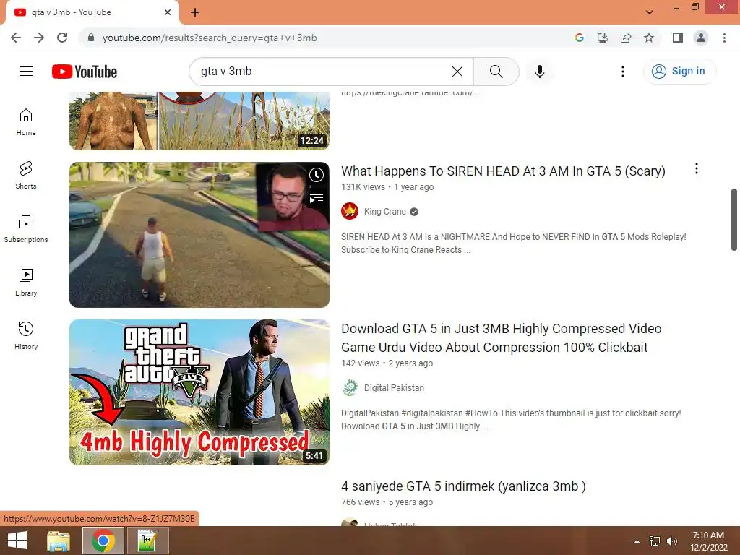The image size is (740, 555).
Task: Click the page vertical scrollbar thumb
Action: click(734, 220)
